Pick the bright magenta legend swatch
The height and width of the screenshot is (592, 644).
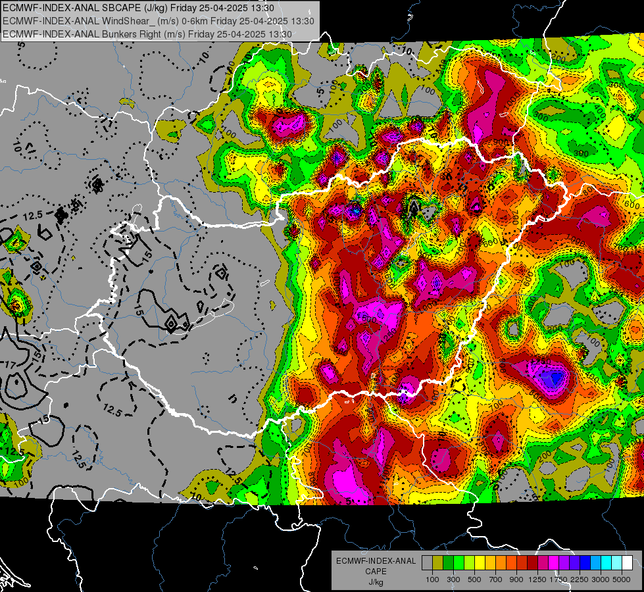point(554,563)
